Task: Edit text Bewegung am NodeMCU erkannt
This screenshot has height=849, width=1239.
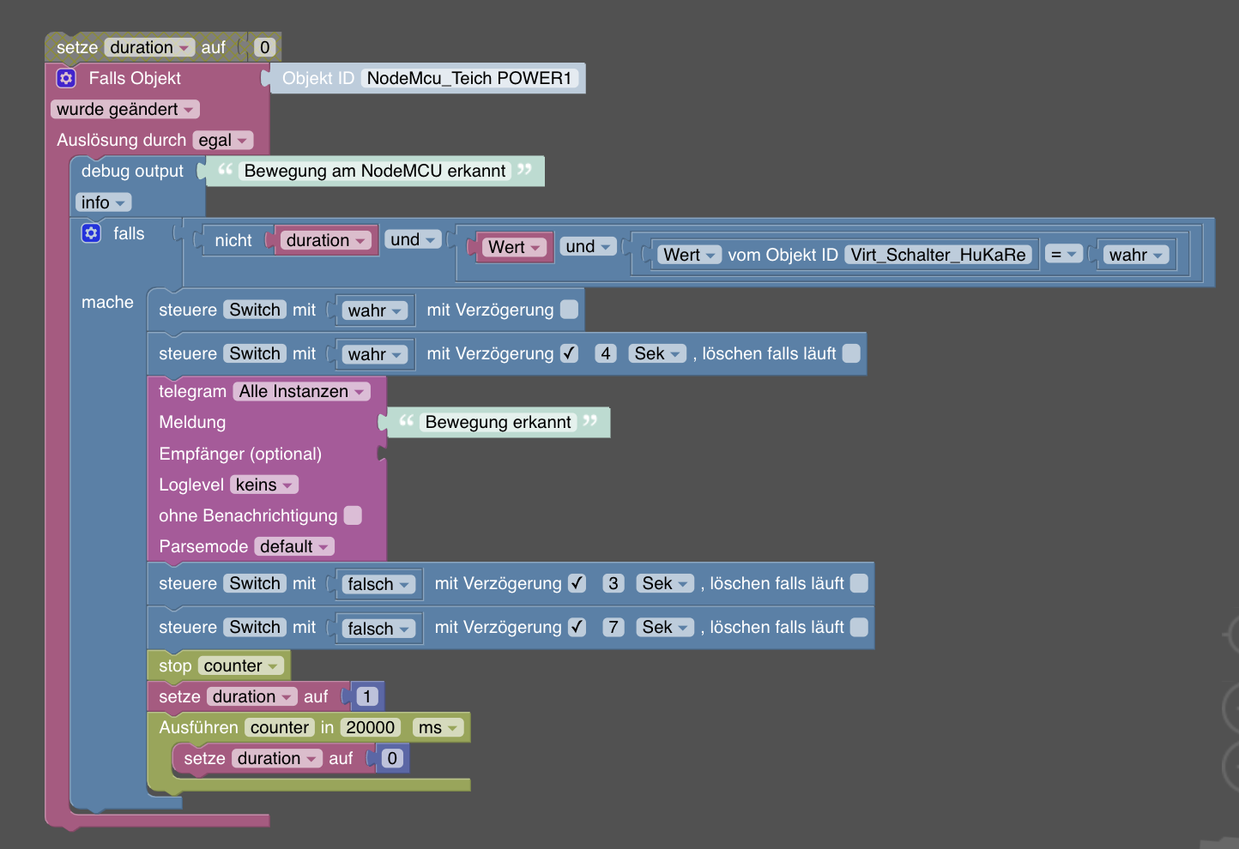Action: click(375, 171)
